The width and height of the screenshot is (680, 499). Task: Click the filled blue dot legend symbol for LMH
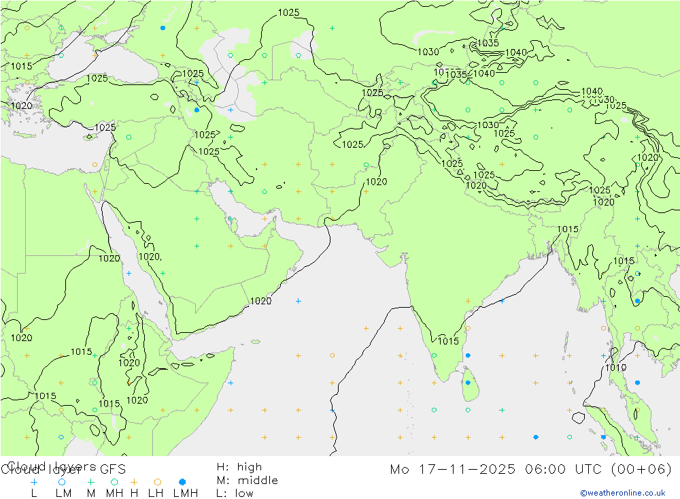182,482
